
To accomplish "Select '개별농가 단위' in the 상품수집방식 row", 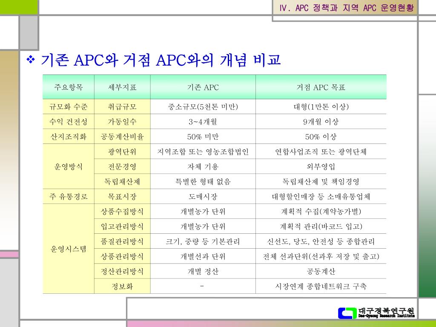I will (203, 211).
